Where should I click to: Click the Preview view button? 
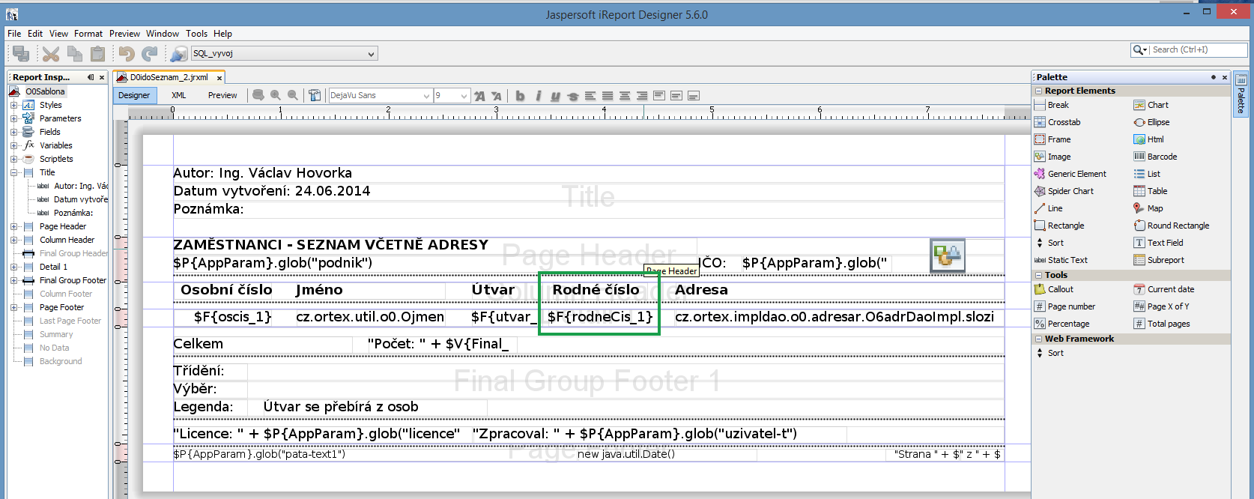click(222, 95)
